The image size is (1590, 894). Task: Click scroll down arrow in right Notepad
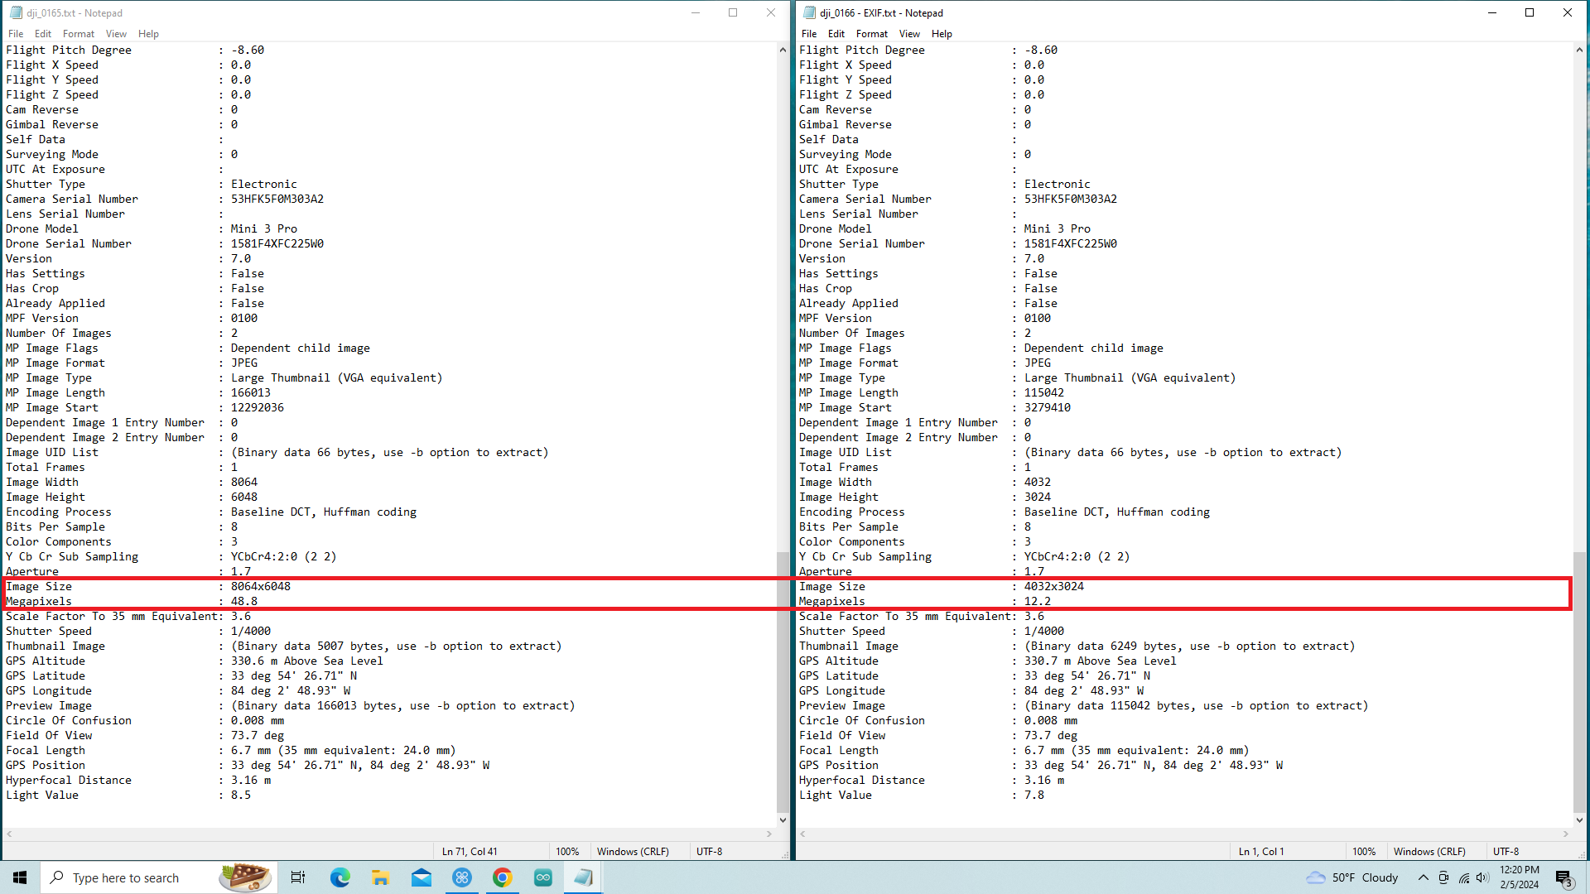point(1579,819)
